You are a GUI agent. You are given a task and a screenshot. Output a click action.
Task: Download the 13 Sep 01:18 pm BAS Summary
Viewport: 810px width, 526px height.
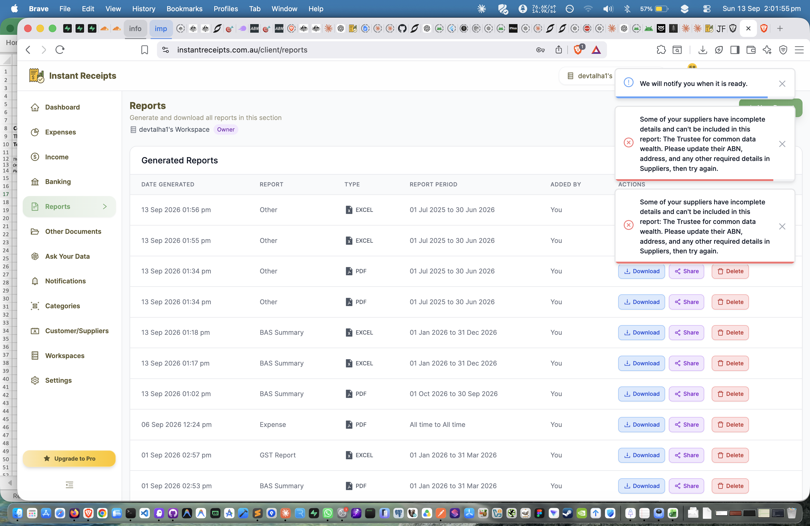(x=641, y=332)
